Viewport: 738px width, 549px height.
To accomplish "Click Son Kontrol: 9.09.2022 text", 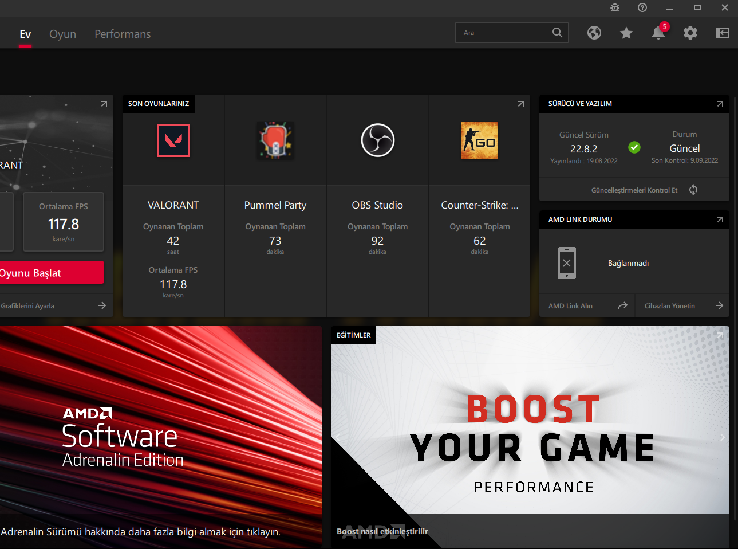I will coord(685,160).
